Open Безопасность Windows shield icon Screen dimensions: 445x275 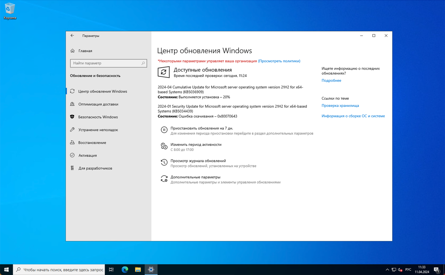72,117
